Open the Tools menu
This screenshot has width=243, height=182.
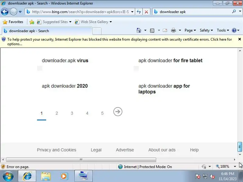pyautogui.click(x=223, y=30)
